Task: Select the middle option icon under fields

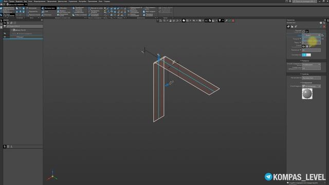Action: coord(307,46)
